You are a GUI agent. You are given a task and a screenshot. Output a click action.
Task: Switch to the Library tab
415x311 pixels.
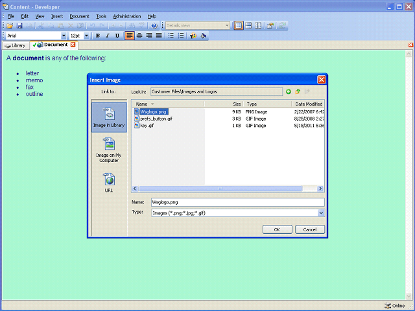pyautogui.click(x=16, y=45)
